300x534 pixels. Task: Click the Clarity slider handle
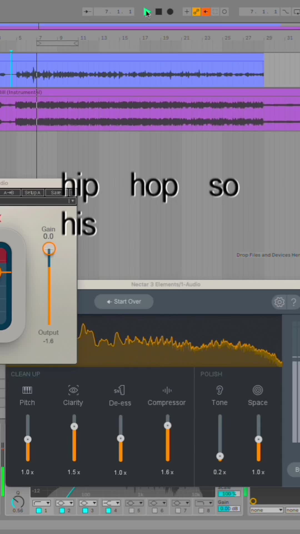pos(74,426)
